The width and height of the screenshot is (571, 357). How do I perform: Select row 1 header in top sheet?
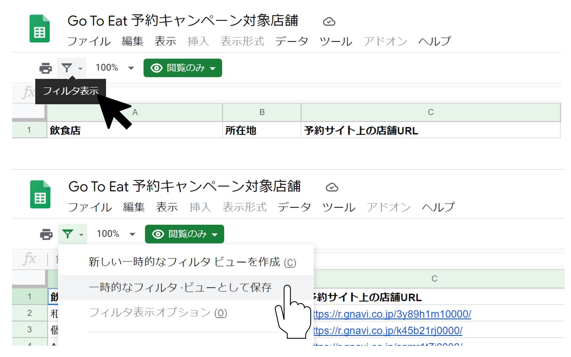pyautogui.click(x=29, y=130)
